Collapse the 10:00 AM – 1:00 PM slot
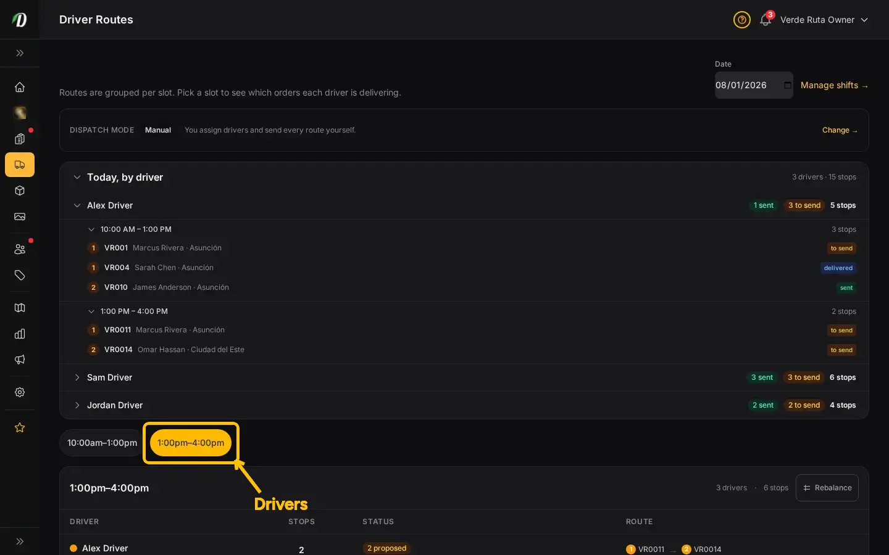The image size is (889, 555). 91,229
